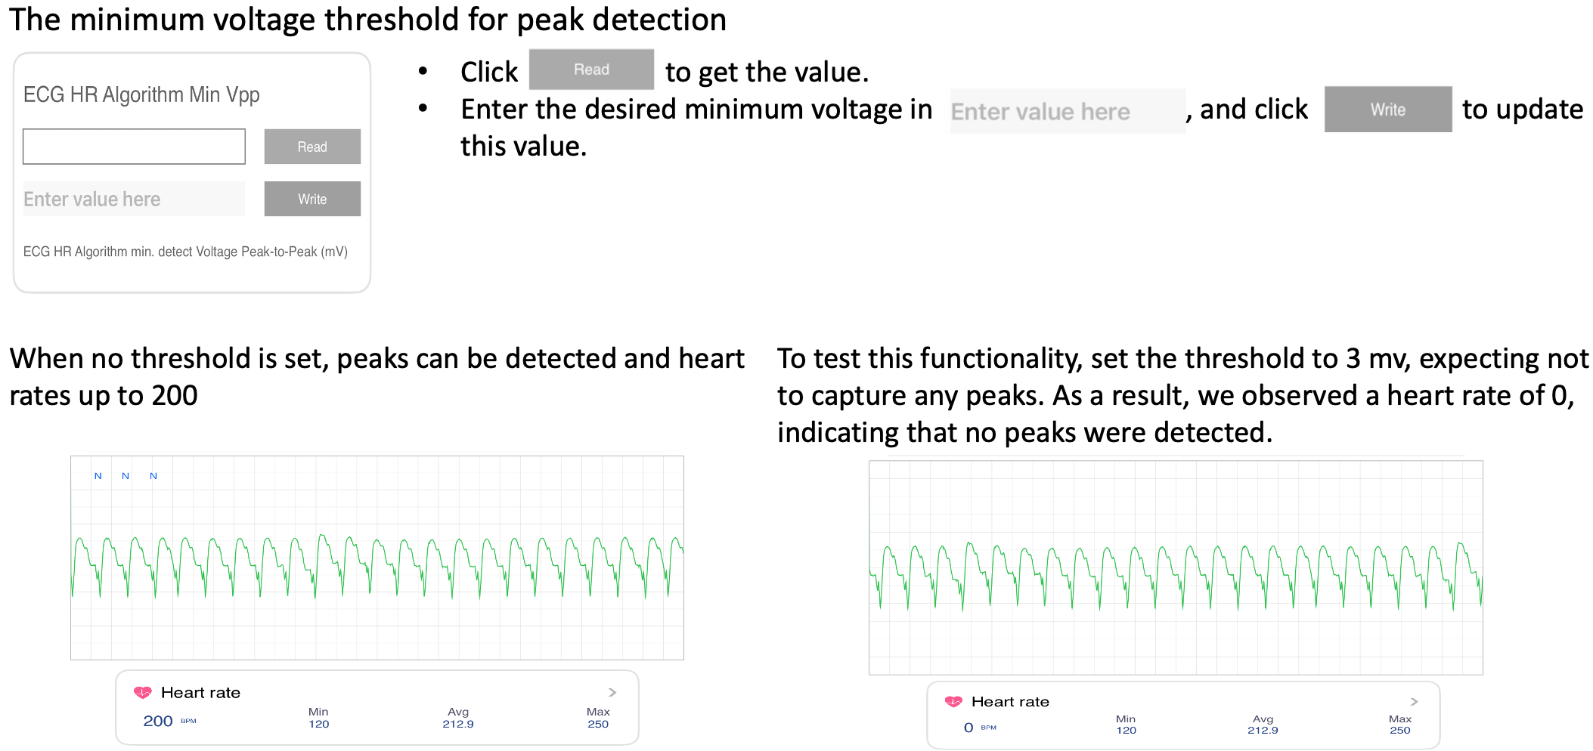Screen dimensions: 1593x751
Task: Click the right ECG waveform chart
Action: coord(1176,567)
